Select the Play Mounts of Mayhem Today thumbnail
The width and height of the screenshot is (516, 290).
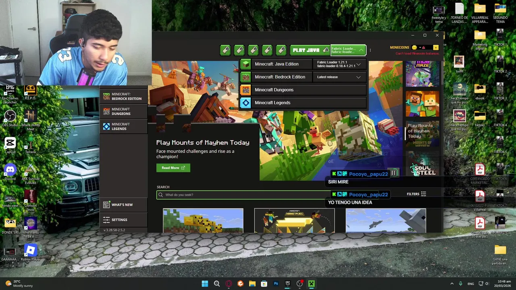coord(422,134)
